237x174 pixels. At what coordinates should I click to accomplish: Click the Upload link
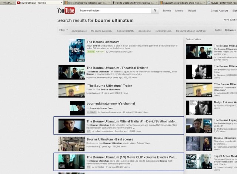pyautogui.click(x=192, y=11)
